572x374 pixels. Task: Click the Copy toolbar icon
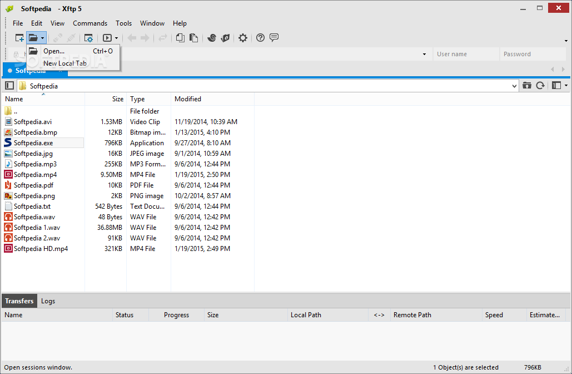tap(180, 38)
